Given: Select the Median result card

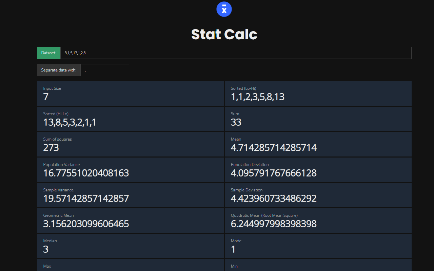Looking at the screenshot, I should (x=131, y=246).
